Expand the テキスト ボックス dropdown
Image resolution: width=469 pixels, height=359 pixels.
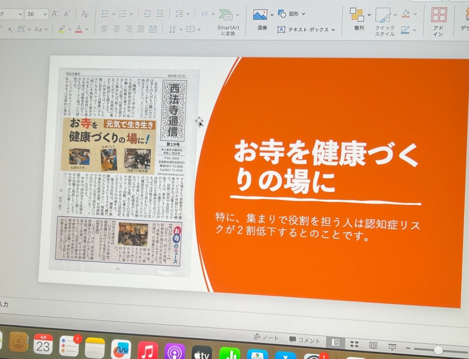point(333,30)
